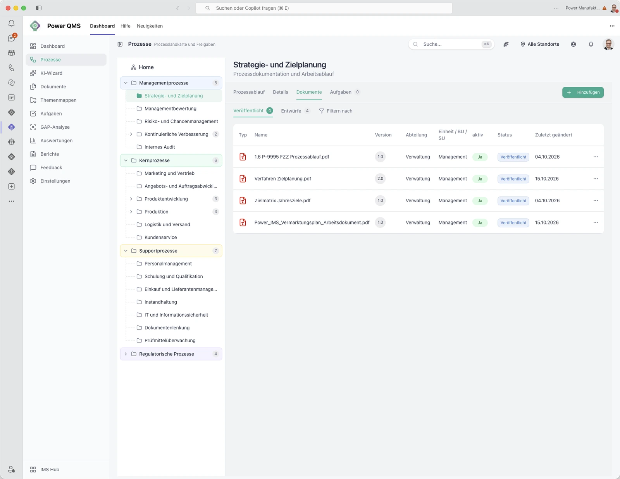Switch to the Prozessablauf tab
620x479 pixels.
[249, 92]
